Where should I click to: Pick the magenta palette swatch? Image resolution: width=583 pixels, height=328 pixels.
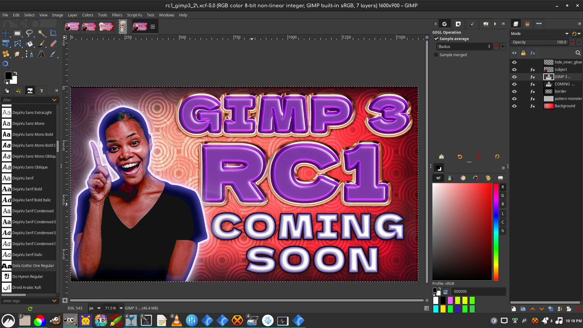(450, 300)
